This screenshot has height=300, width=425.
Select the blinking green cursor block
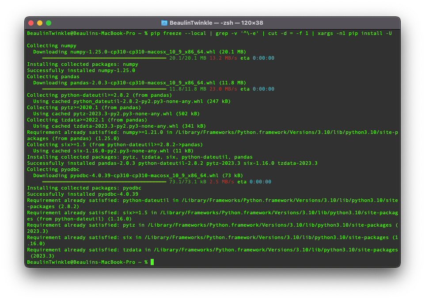(152, 262)
